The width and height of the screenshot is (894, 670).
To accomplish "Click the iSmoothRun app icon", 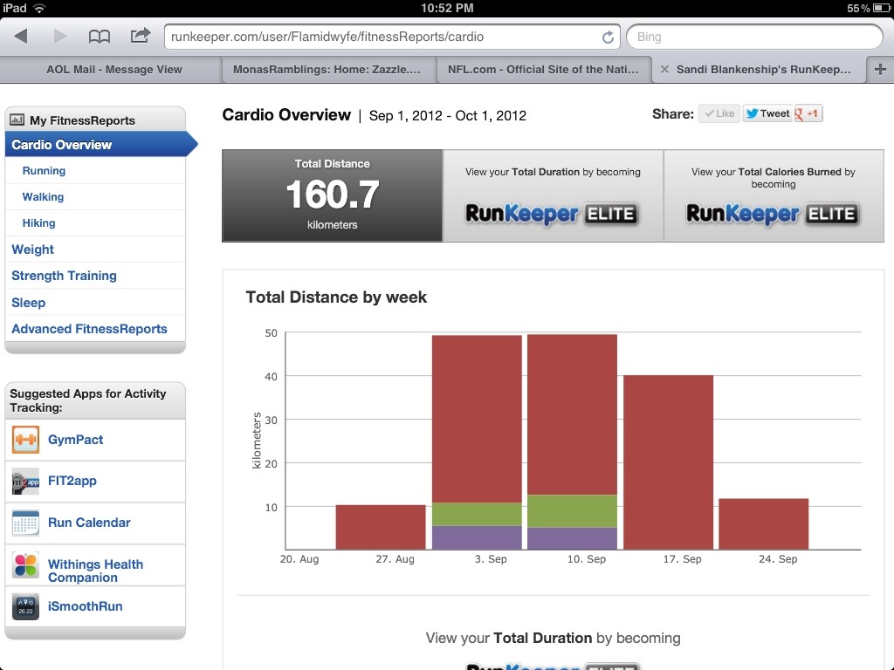I will point(25,606).
